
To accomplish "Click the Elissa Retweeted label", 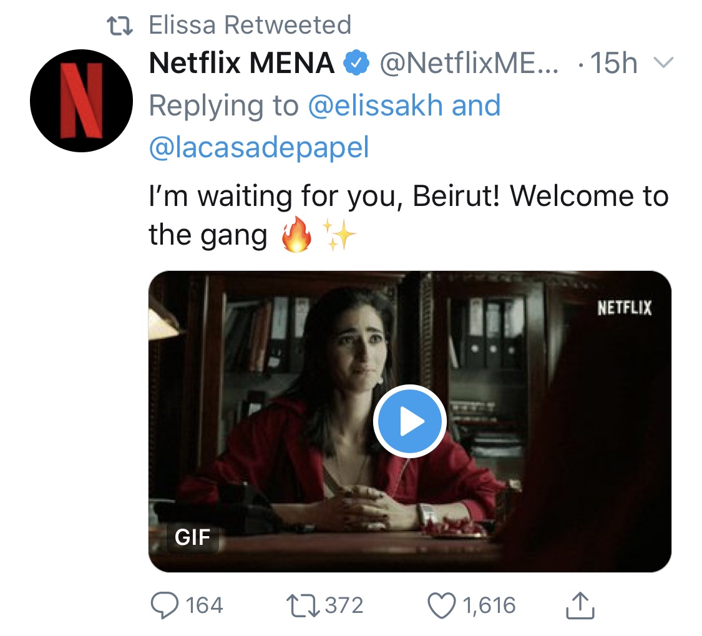I will pyautogui.click(x=250, y=26).
